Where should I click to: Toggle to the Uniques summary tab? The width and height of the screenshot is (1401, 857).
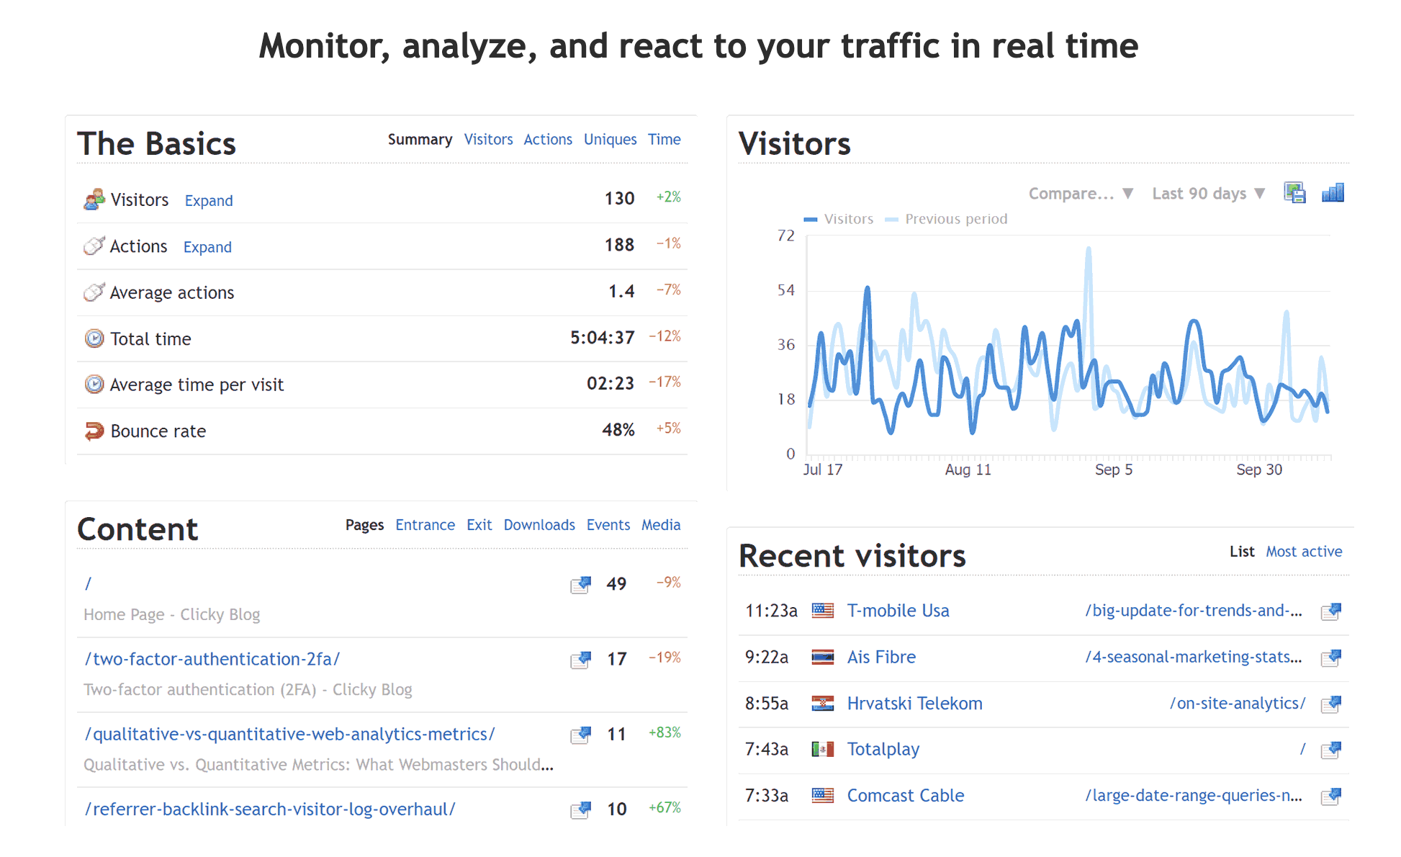tap(608, 139)
